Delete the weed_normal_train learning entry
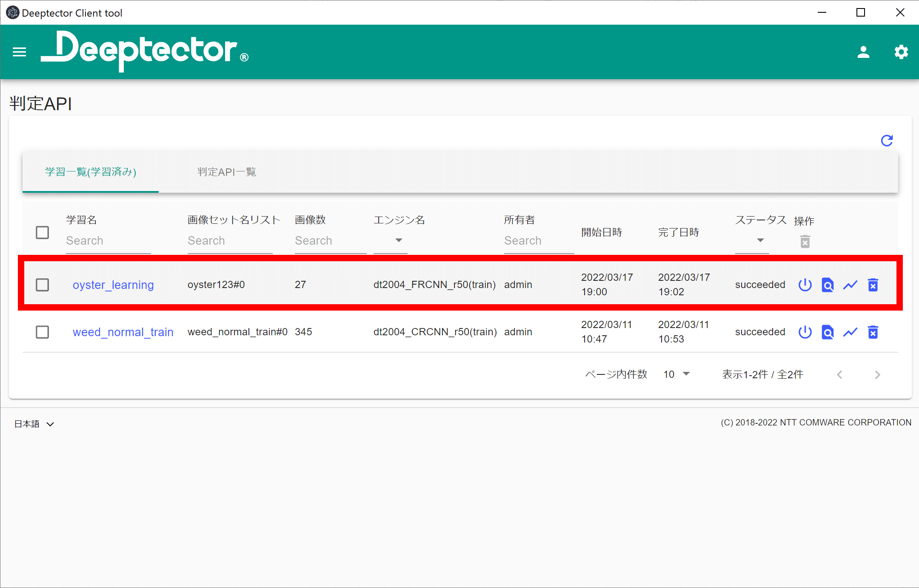The height and width of the screenshot is (588, 919). [x=873, y=332]
